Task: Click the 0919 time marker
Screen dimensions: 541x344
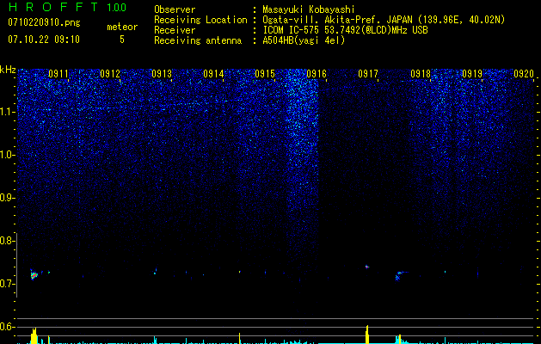Action: tap(472, 74)
